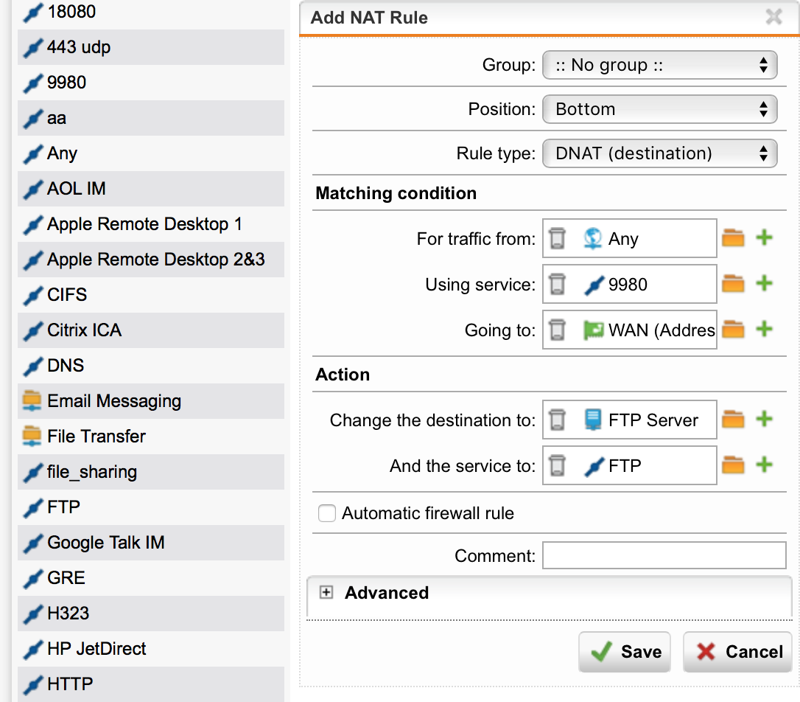Add new service for service to field

point(765,465)
